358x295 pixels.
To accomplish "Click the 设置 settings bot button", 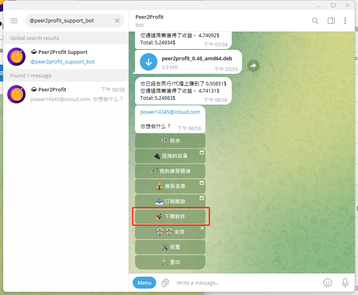I will (170, 247).
